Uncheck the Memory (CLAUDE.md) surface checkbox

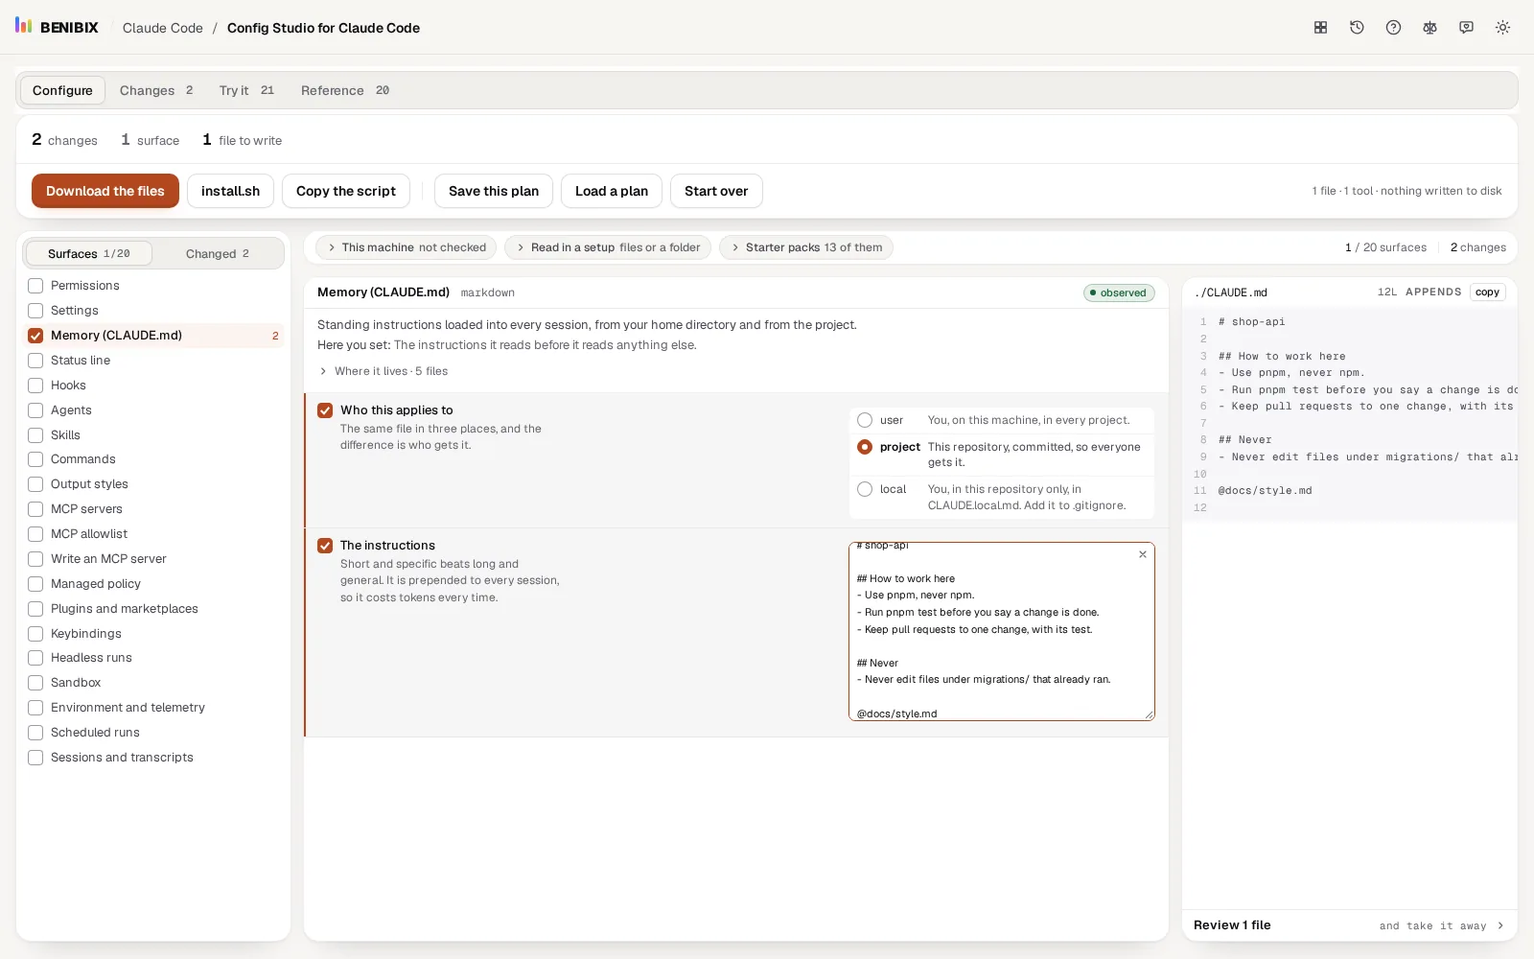pyautogui.click(x=35, y=336)
